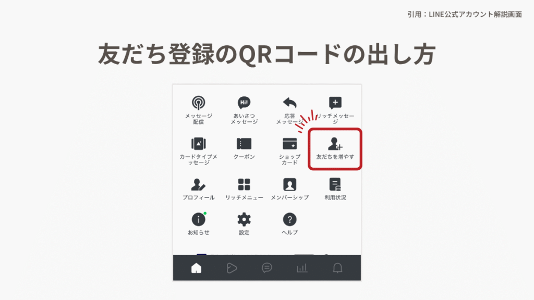Click the ヘルプ question mark icon
Viewport: 534px width, 300px height.
[289, 219]
